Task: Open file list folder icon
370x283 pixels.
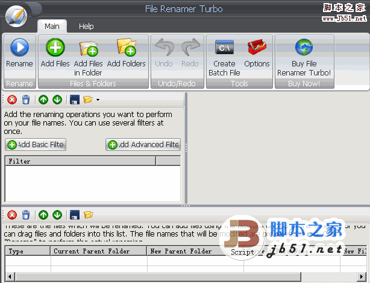Action: [89, 215]
